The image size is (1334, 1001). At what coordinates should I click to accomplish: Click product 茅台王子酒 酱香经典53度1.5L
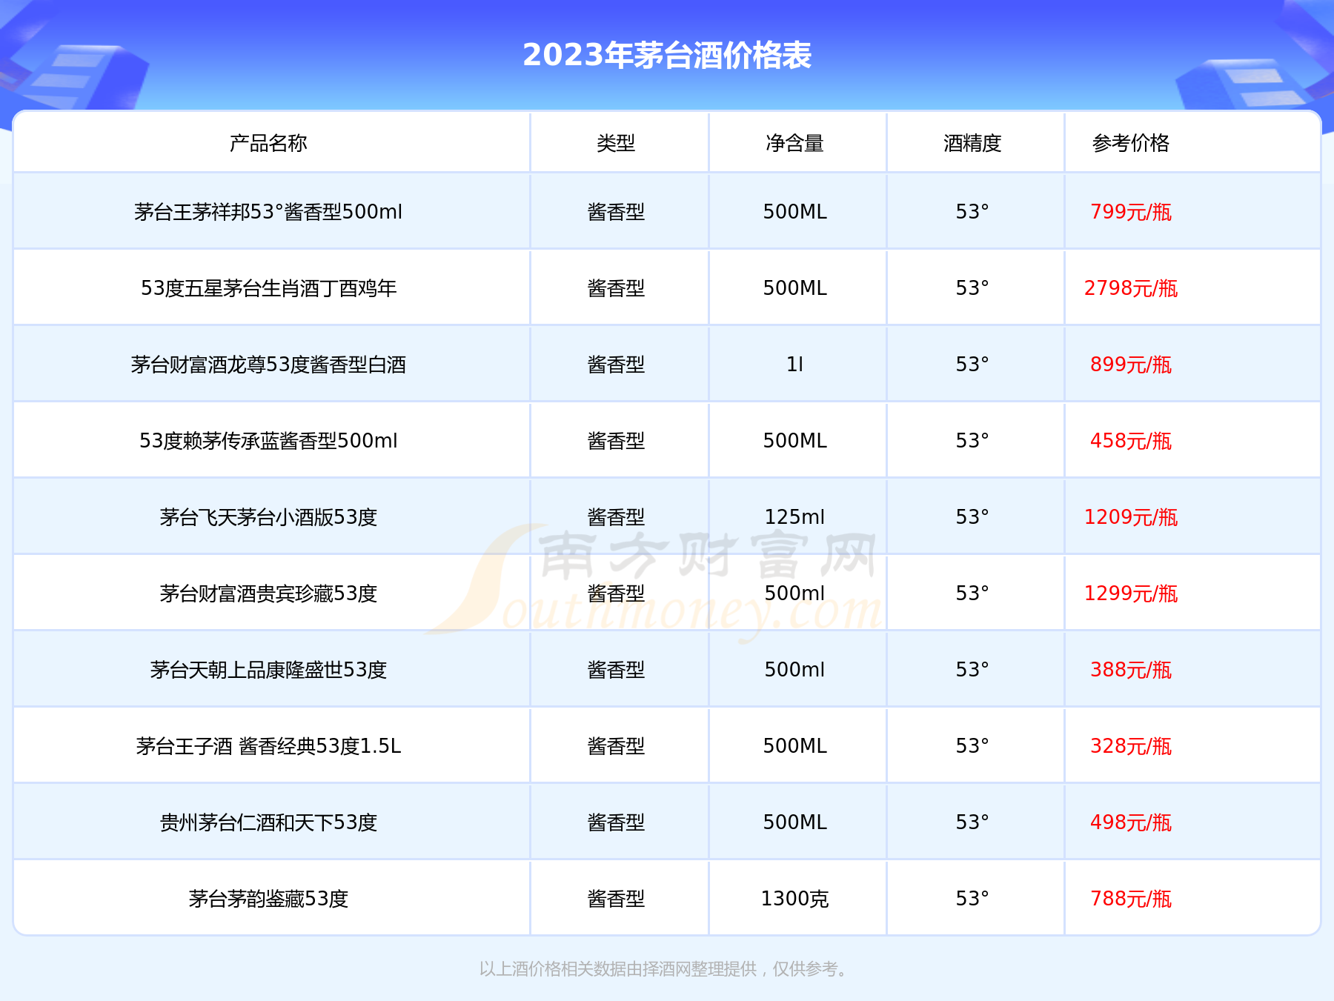268,746
